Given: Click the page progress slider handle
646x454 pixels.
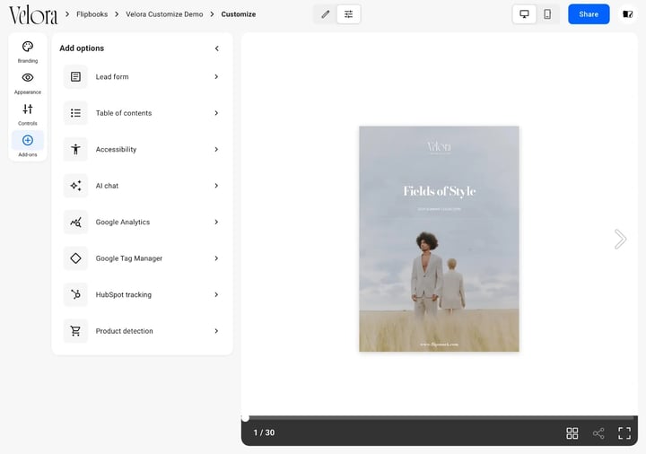Looking at the screenshot, I should click(x=245, y=418).
